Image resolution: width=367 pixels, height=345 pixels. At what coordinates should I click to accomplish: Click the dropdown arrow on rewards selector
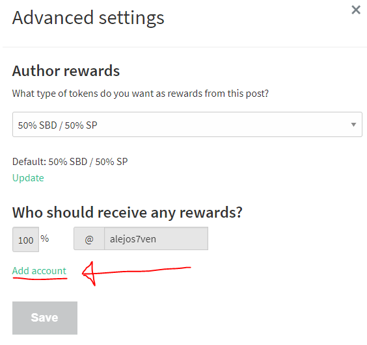point(353,125)
